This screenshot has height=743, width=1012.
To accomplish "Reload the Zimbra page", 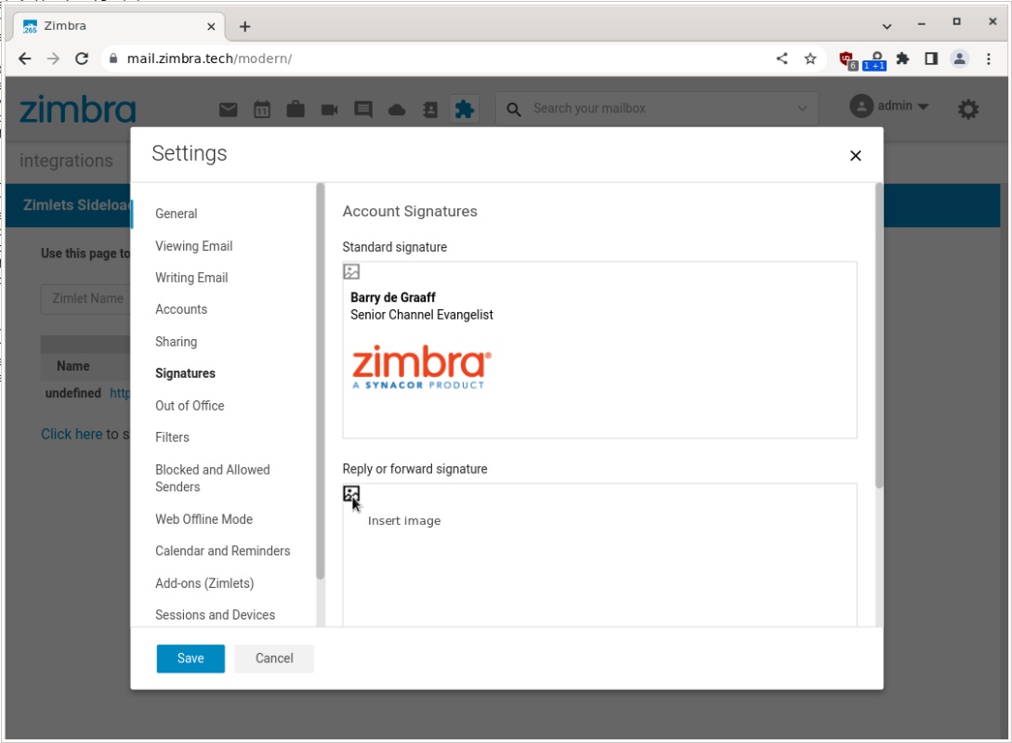I will (x=82, y=59).
